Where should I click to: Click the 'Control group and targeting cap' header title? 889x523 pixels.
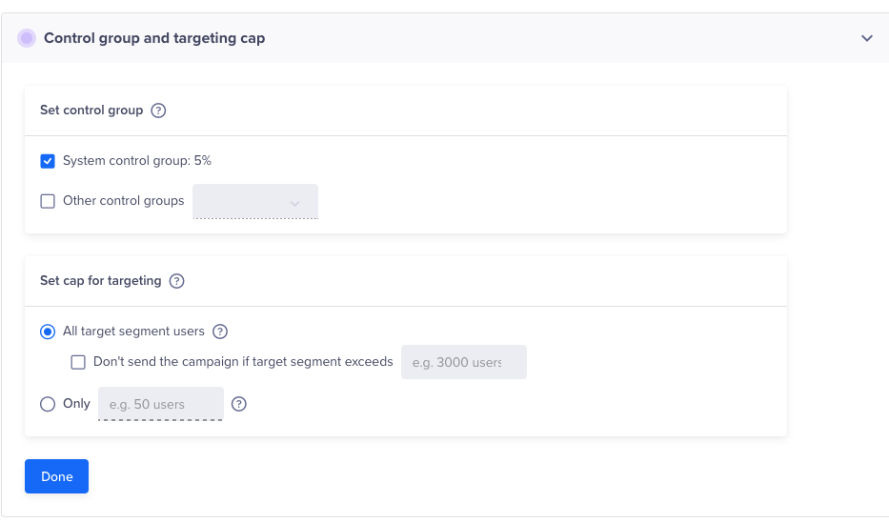[154, 38]
